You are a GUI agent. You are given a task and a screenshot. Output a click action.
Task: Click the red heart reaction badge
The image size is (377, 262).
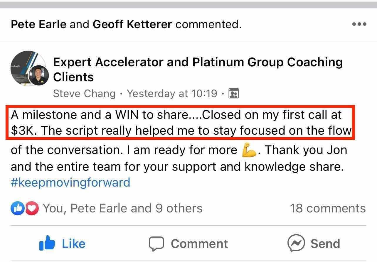point(32,209)
